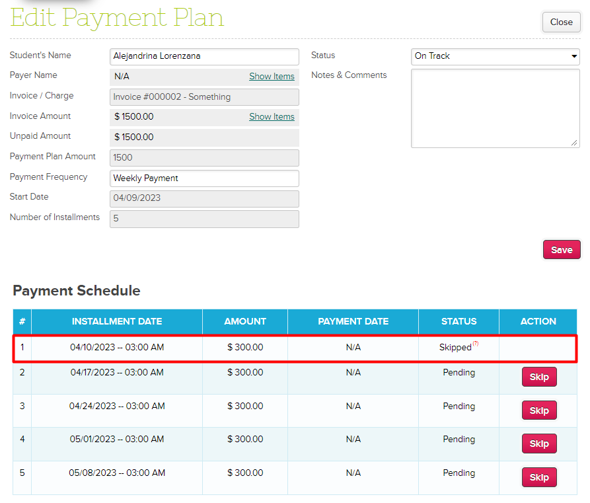Click the Student's Name input field
590x503 pixels.
tap(204, 57)
